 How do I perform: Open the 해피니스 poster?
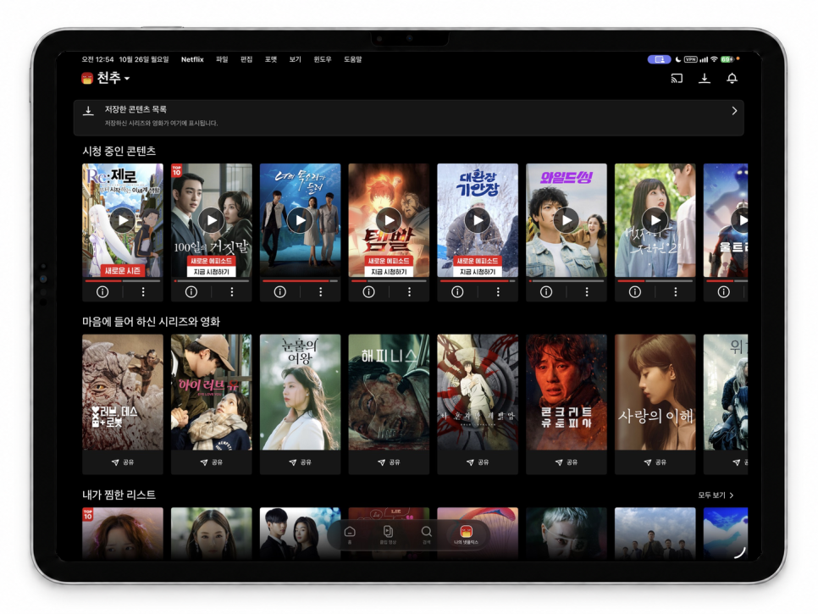click(x=389, y=392)
